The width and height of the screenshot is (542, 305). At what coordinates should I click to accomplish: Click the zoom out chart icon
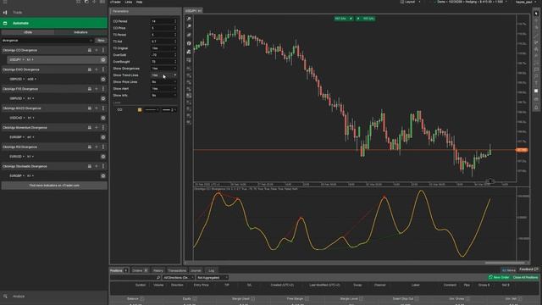click(189, 26)
